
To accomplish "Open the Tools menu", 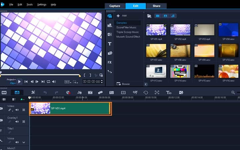I will tap(30, 5).
